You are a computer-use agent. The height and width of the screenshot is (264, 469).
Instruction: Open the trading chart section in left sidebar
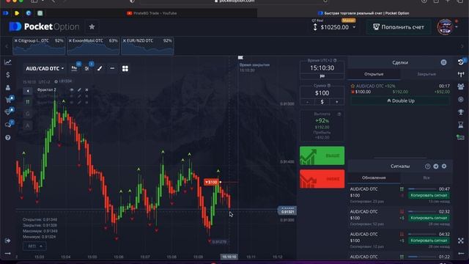8,62
